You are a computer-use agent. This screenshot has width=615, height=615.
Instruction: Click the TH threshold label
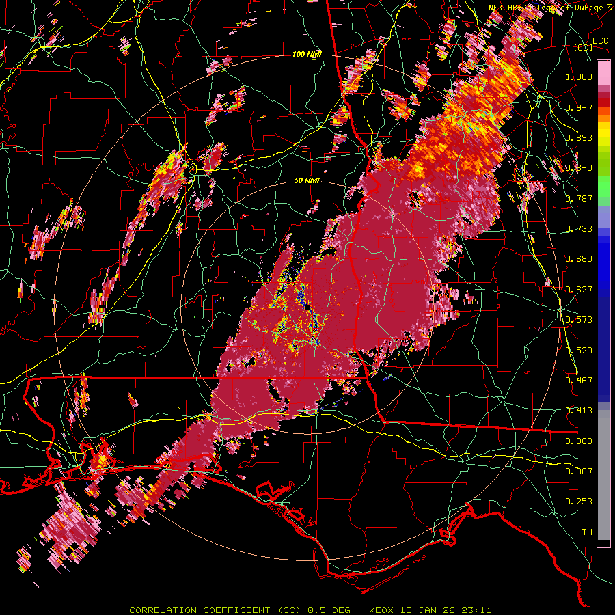coord(587,532)
